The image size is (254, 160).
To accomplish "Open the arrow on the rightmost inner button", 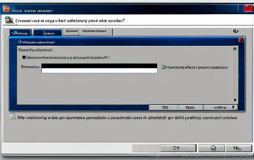I will click(x=233, y=108).
